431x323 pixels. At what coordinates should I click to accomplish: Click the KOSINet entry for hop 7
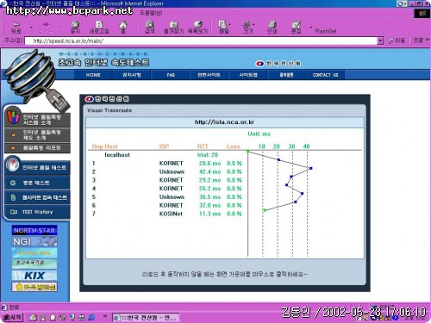(x=171, y=214)
